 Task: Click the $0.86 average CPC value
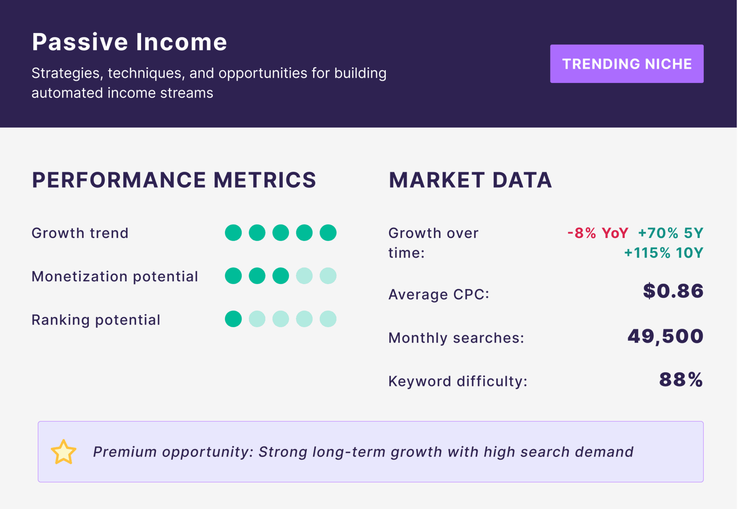(x=673, y=291)
